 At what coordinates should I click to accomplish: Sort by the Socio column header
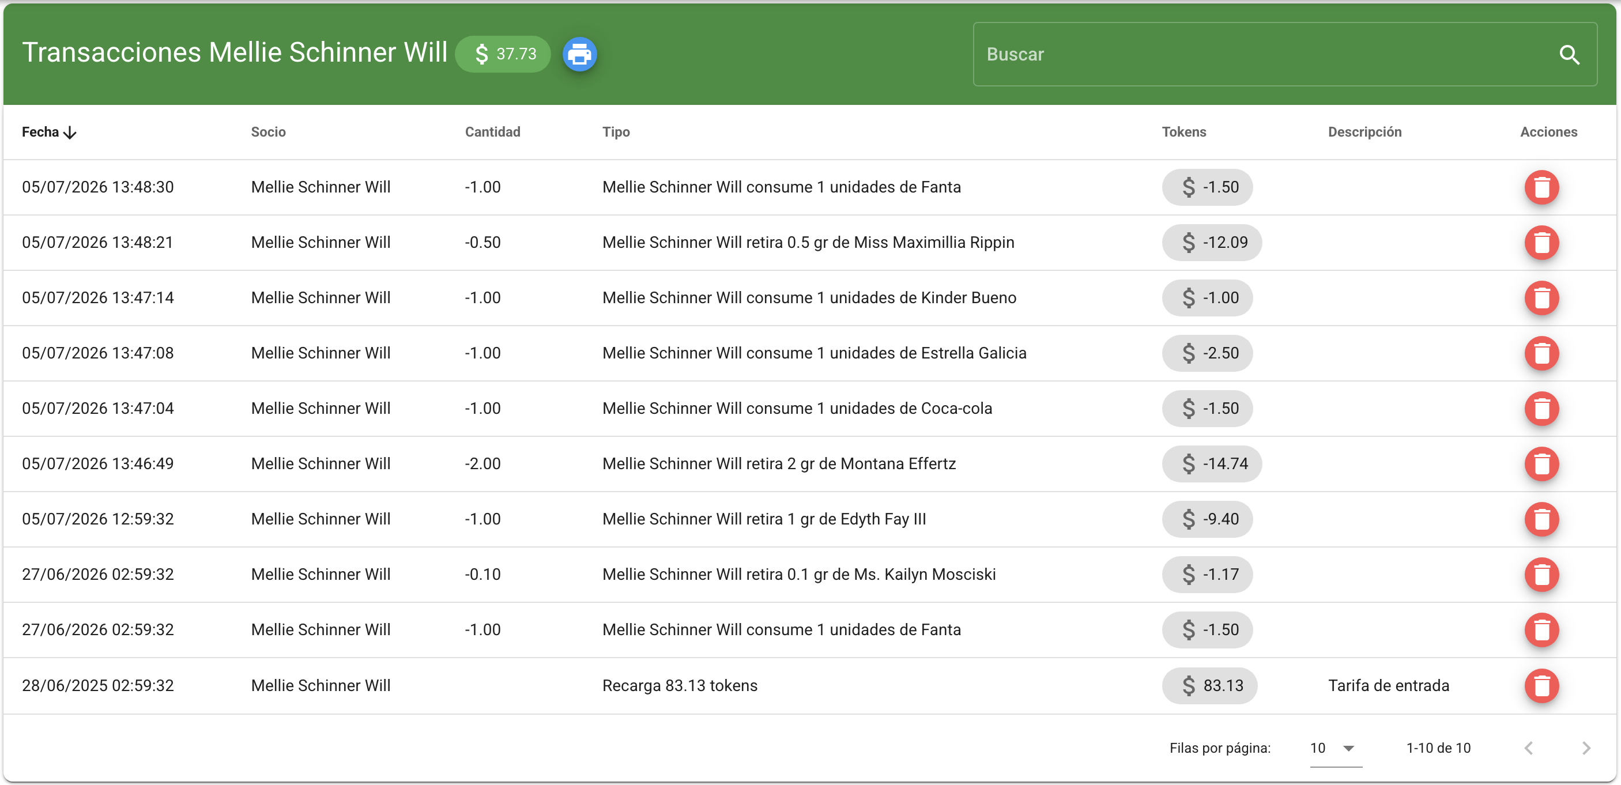[268, 132]
